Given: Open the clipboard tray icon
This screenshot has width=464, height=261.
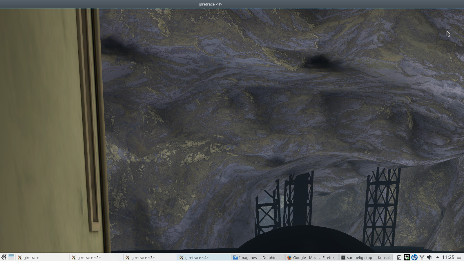Looking at the screenshot, I should pos(399,257).
